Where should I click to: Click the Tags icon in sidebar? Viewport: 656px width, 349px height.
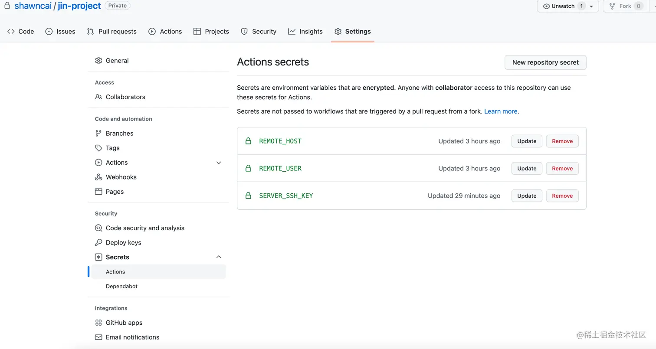pyautogui.click(x=98, y=148)
